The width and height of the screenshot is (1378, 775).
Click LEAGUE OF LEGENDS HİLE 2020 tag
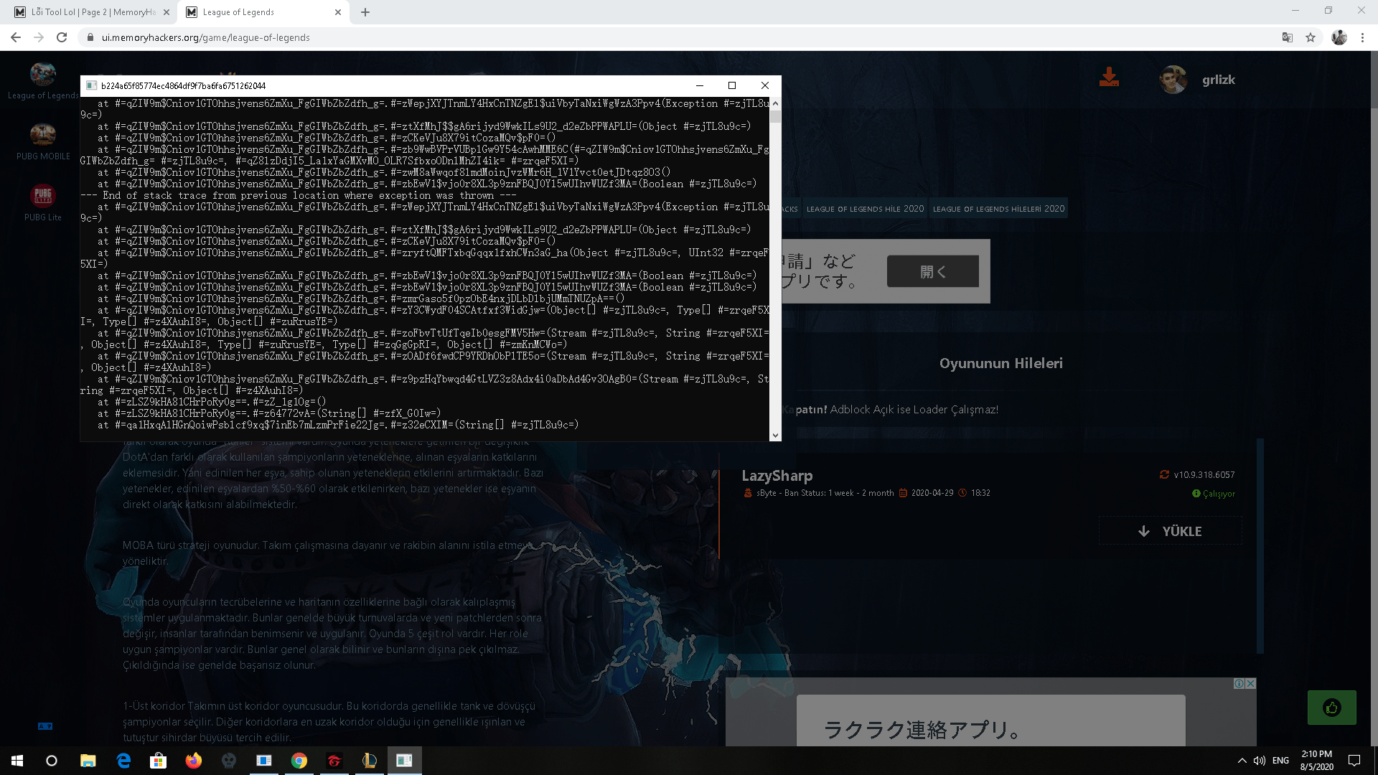pyautogui.click(x=865, y=209)
